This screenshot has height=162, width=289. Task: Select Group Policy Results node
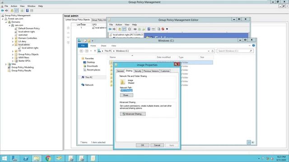click(21, 71)
